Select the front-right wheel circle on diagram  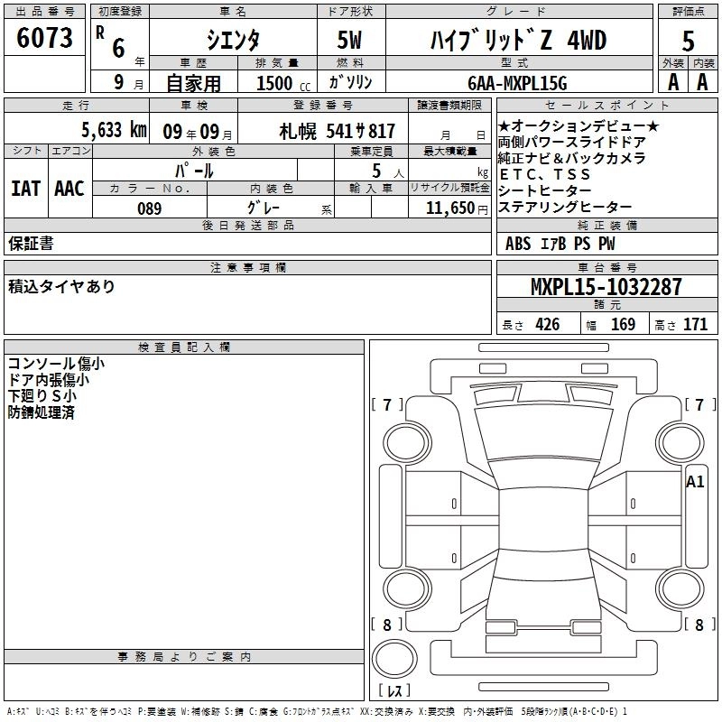(x=676, y=440)
